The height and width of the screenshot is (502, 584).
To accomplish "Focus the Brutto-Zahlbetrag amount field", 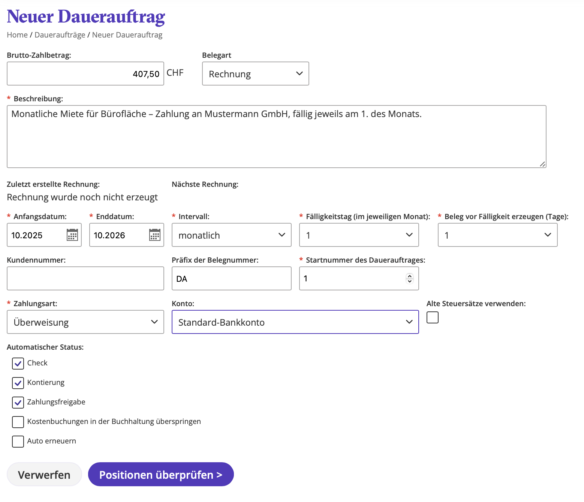I will tap(85, 74).
